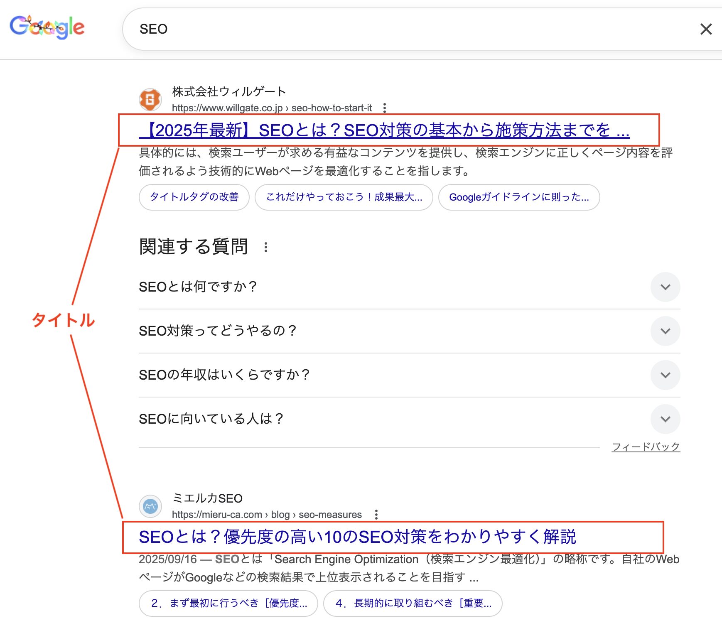Click the Willgate site favicon
The width and height of the screenshot is (722, 633).
[150, 100]
